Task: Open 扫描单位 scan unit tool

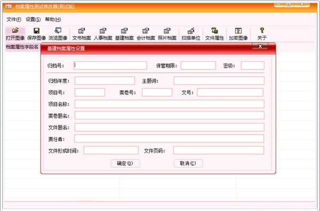Action: click(191, 34)
